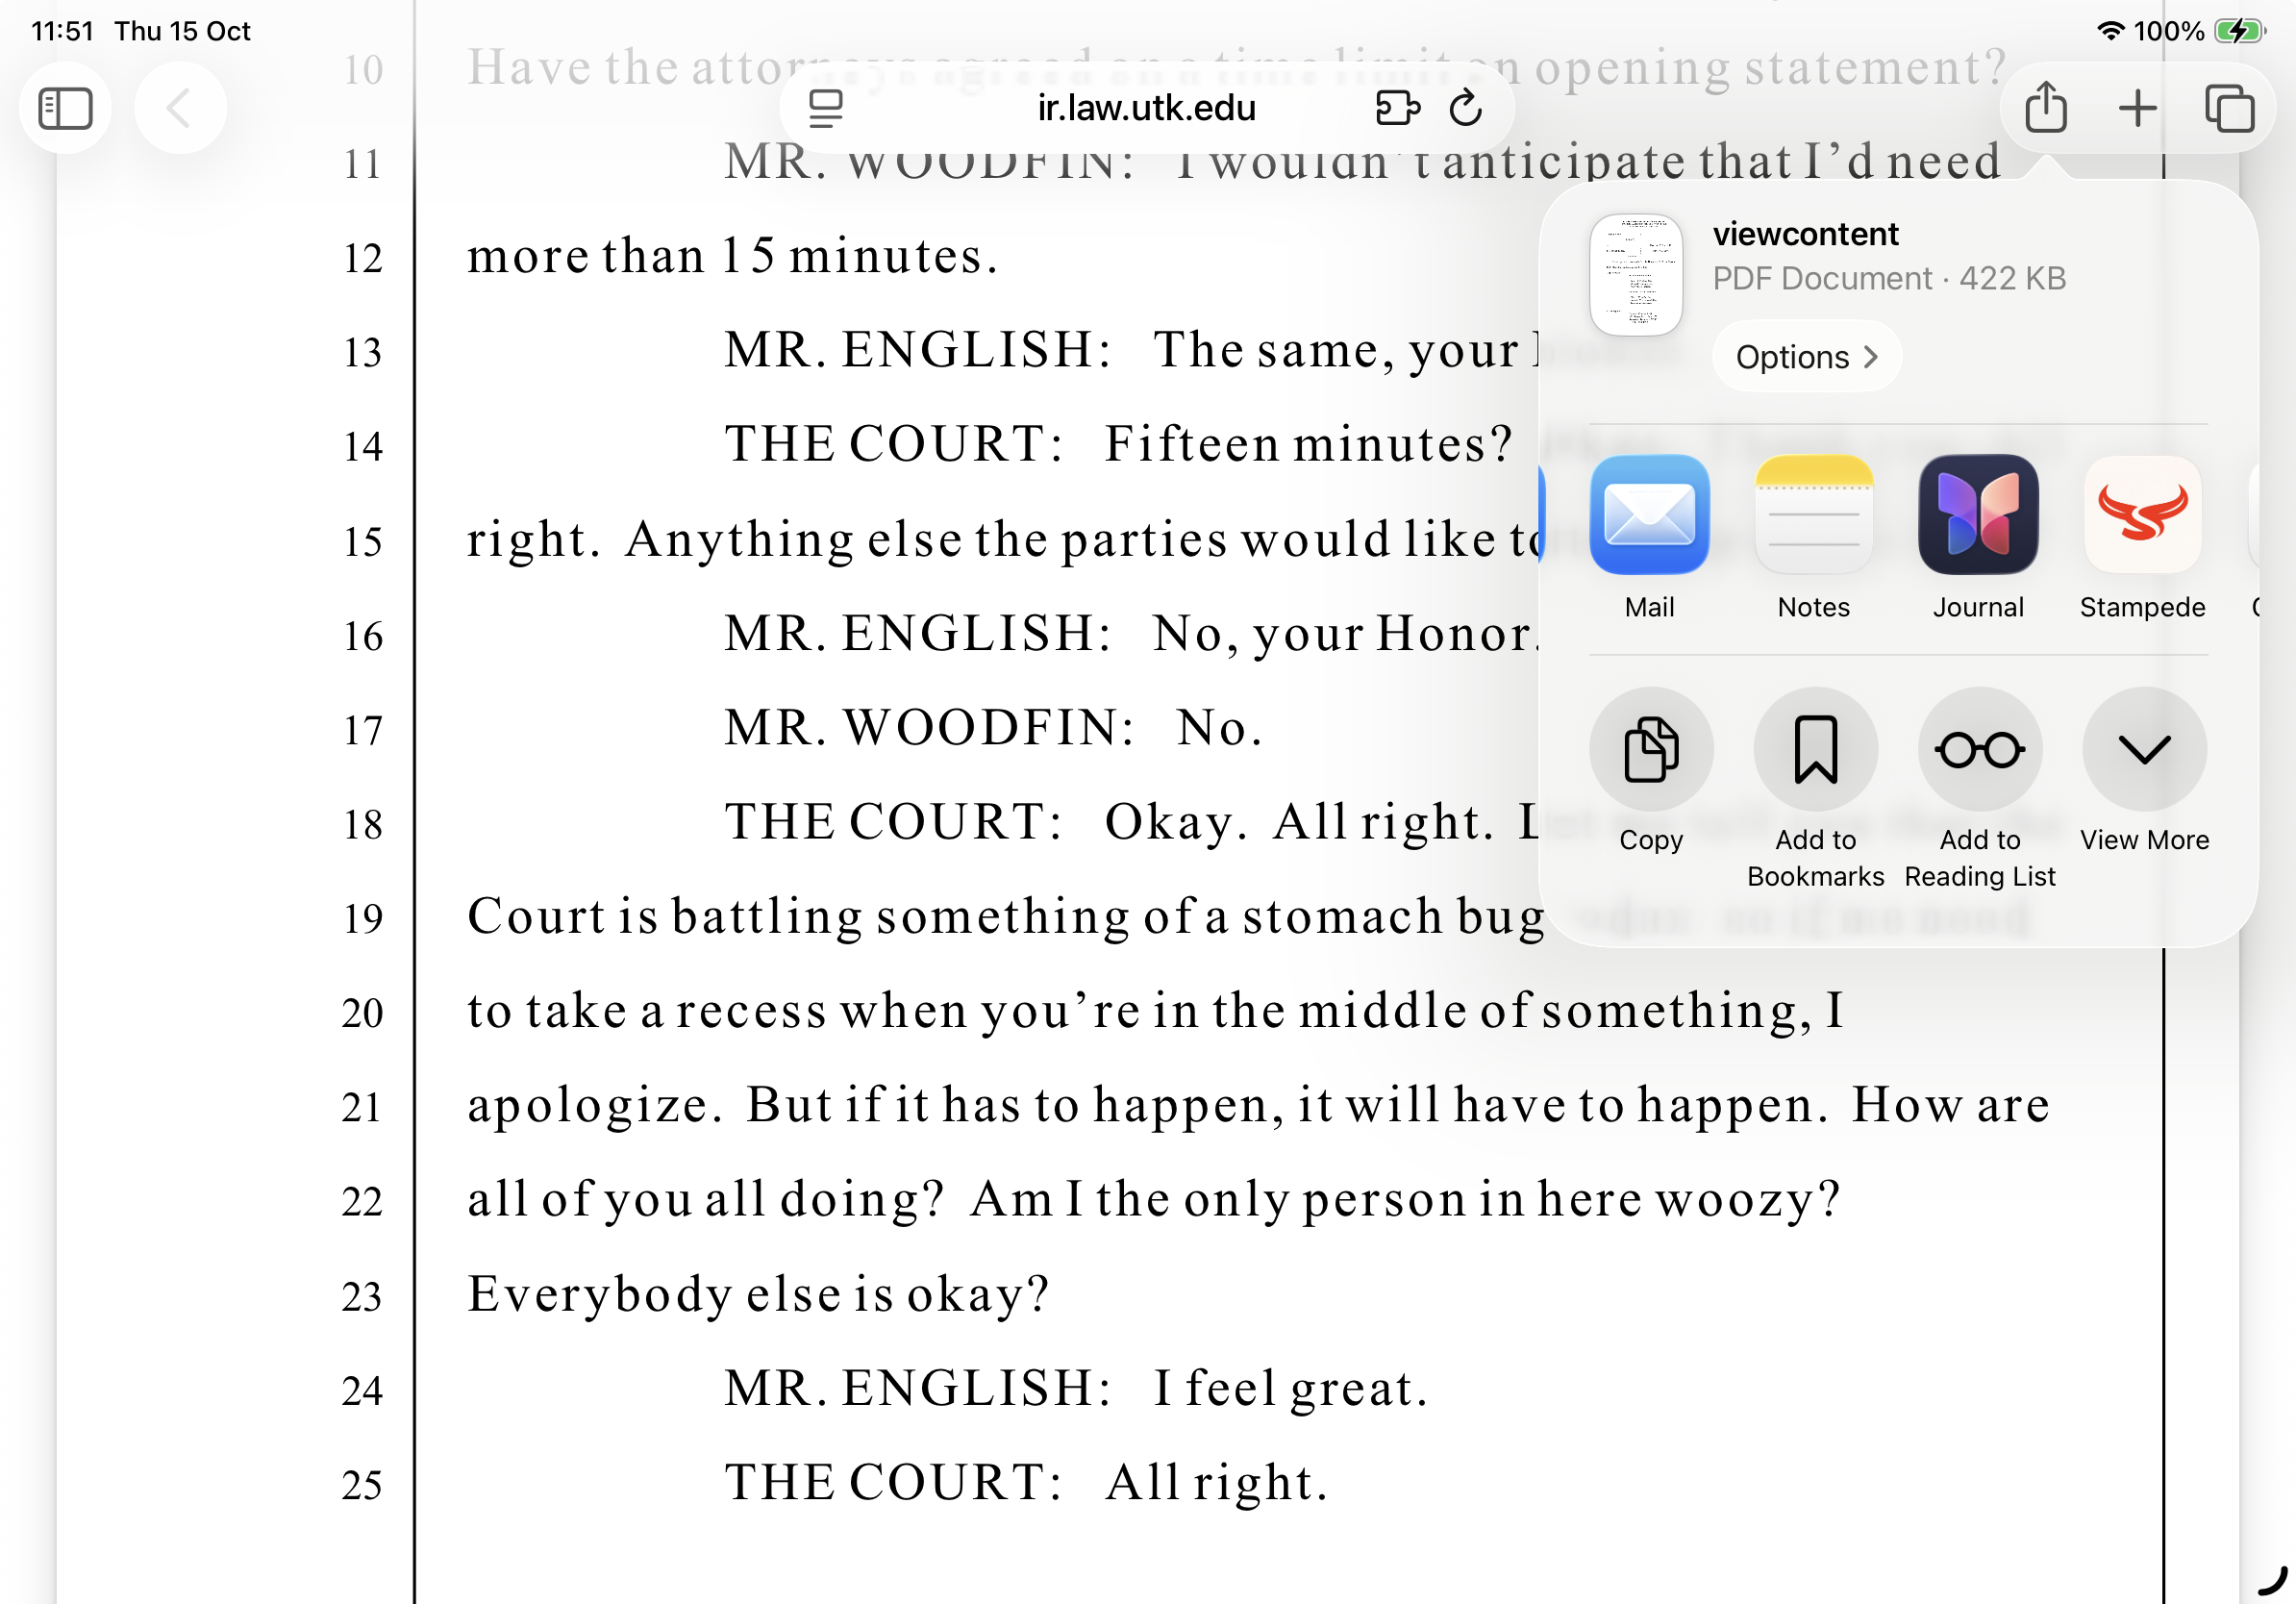This screenshot has height=1604, width=2296.
Task: Share the PDF via Mail
Action: [1649, 537]
